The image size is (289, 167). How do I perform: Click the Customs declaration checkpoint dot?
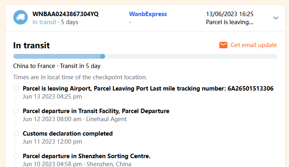[x=16, y=133]
